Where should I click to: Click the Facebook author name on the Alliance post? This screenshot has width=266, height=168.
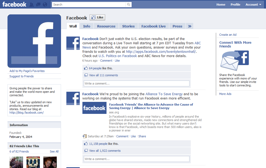90,94
